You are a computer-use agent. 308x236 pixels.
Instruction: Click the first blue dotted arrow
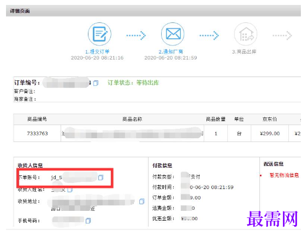point(136,36)
